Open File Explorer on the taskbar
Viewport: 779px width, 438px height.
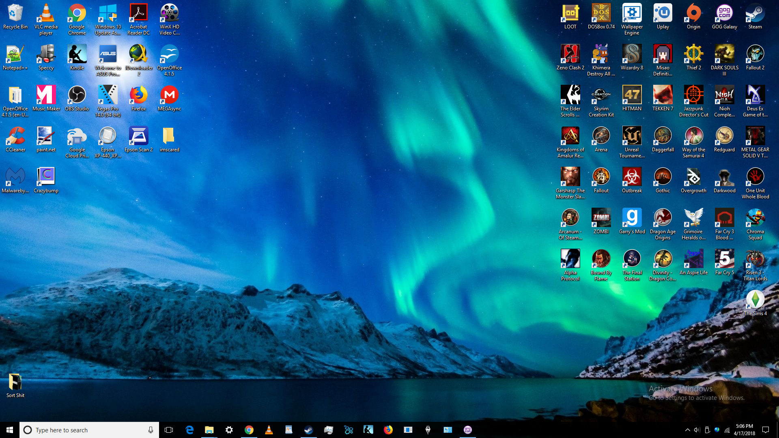point(209,430)
